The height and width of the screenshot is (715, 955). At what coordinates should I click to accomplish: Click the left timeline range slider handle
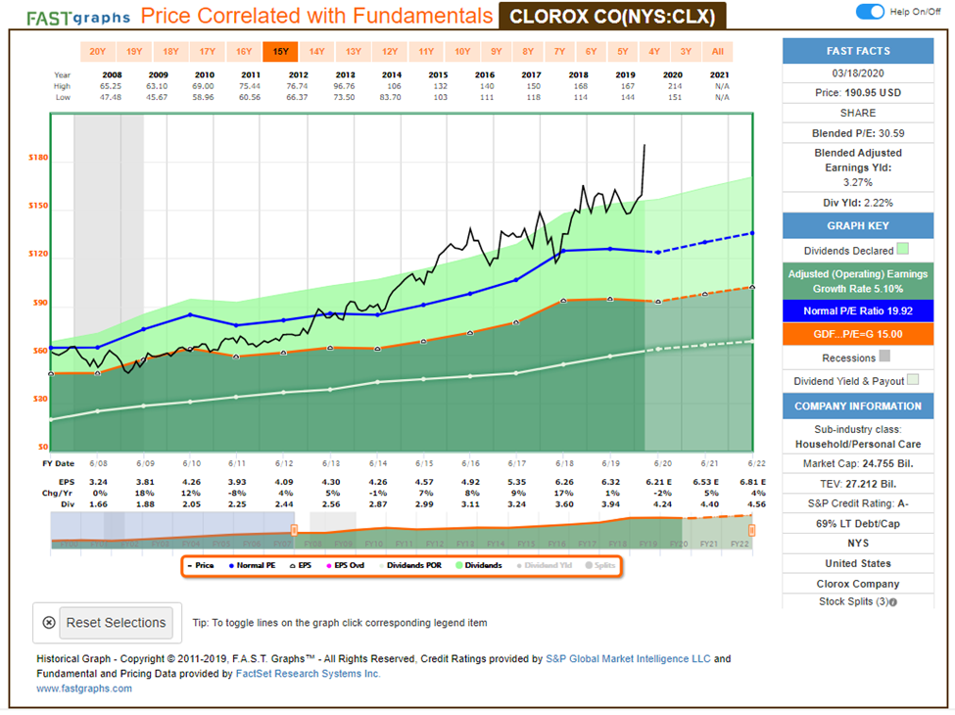click(x=292, y=530)
